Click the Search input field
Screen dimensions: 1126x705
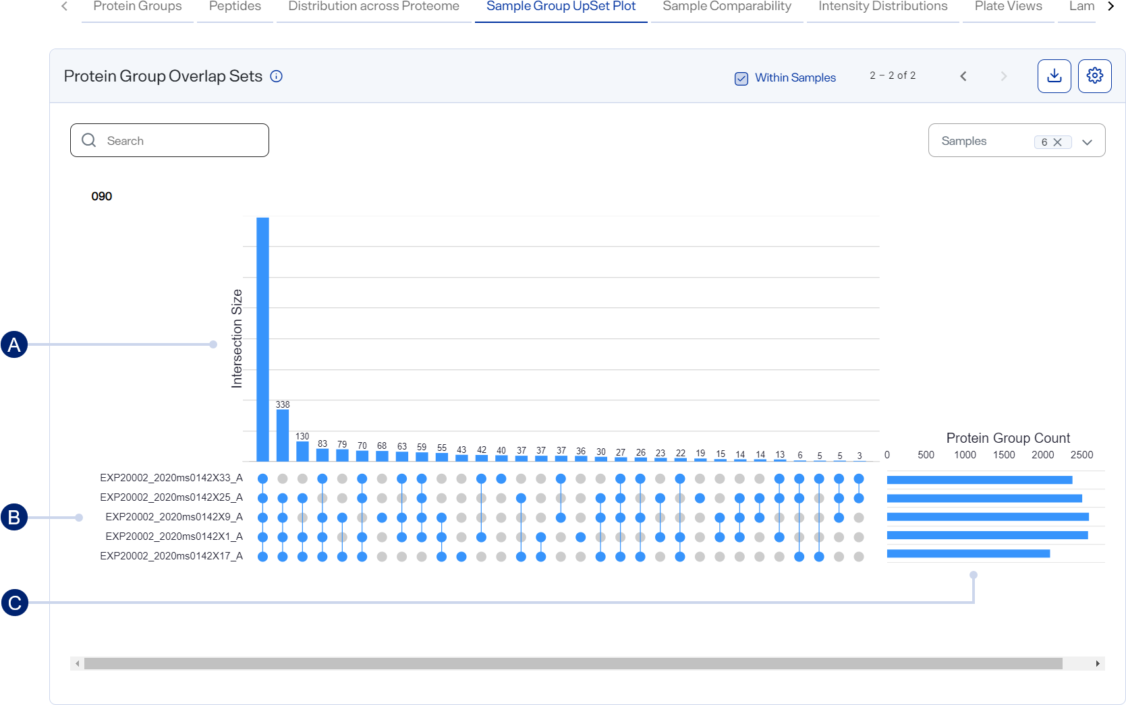[169, 140]
